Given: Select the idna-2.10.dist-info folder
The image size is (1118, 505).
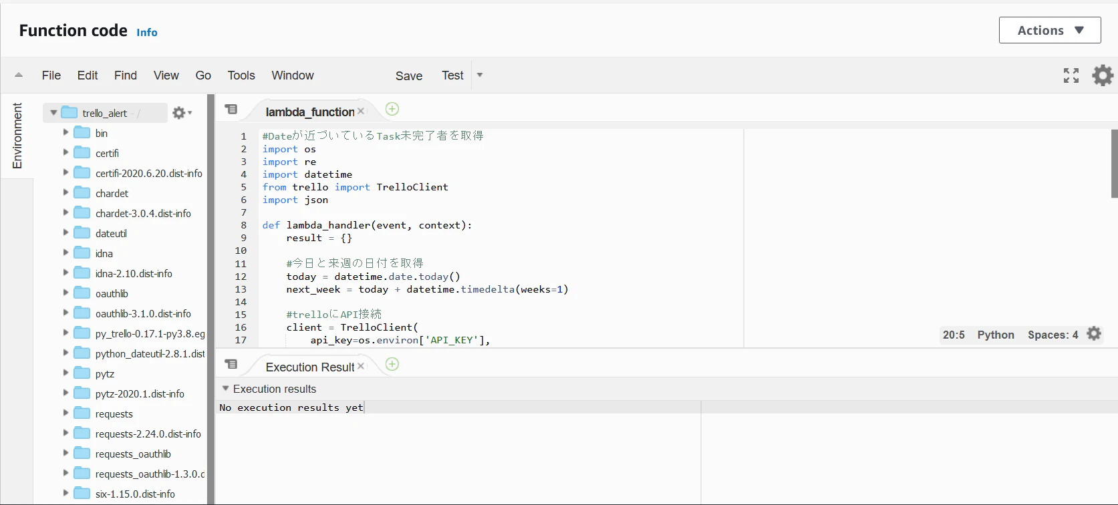Looking at the screenshot, I should 134,273.
